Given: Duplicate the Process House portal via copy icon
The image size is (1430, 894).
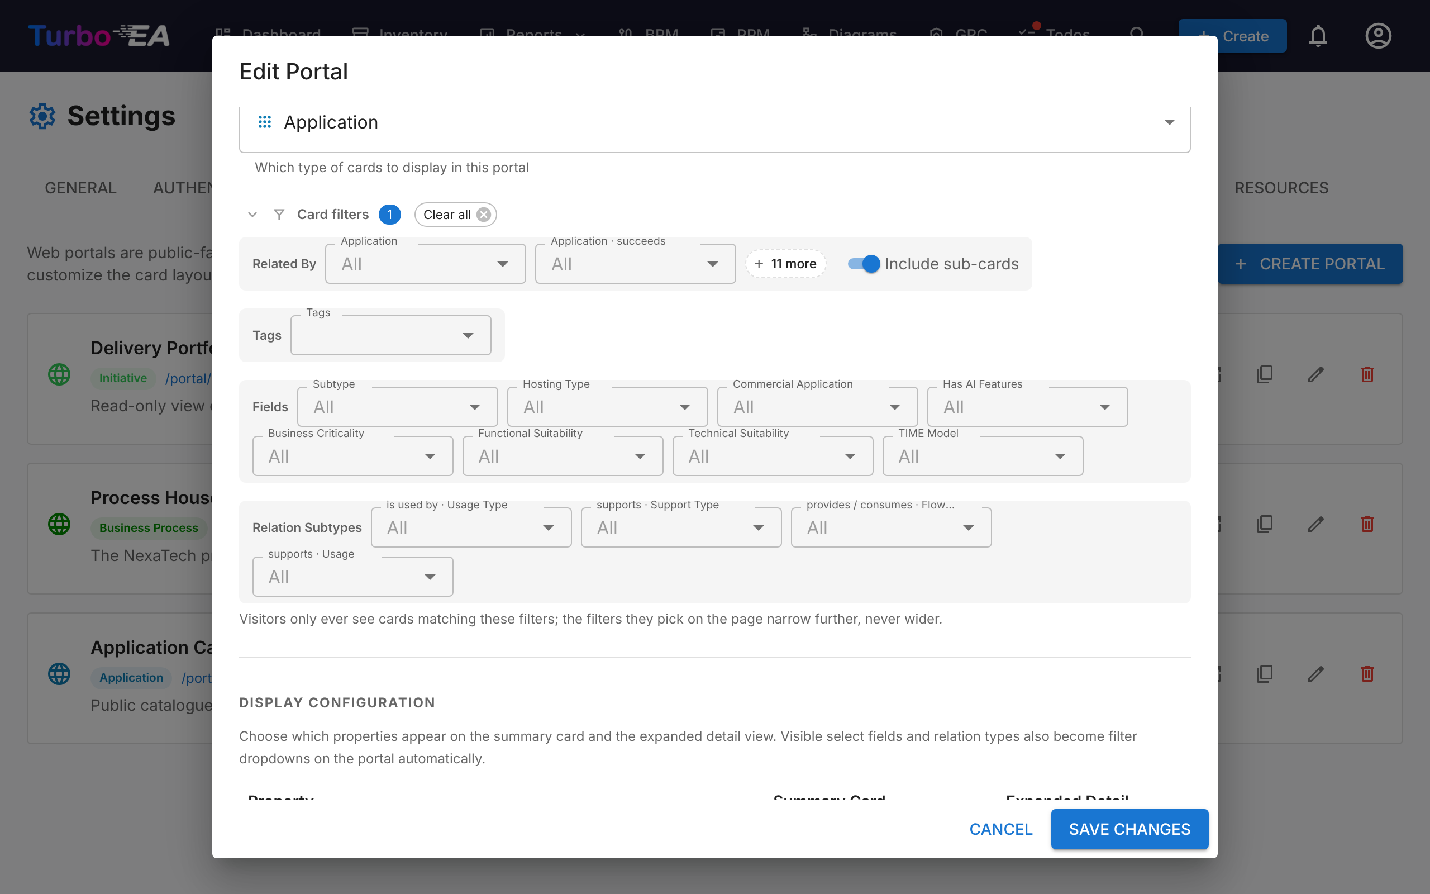Looking at the screenshot, I should click(x=1265, y=524).
